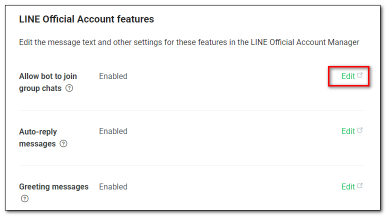This screenshot has width=386, height=216.
Task: Click the Auto-reply messages help icon
Action: pos(63,143)
